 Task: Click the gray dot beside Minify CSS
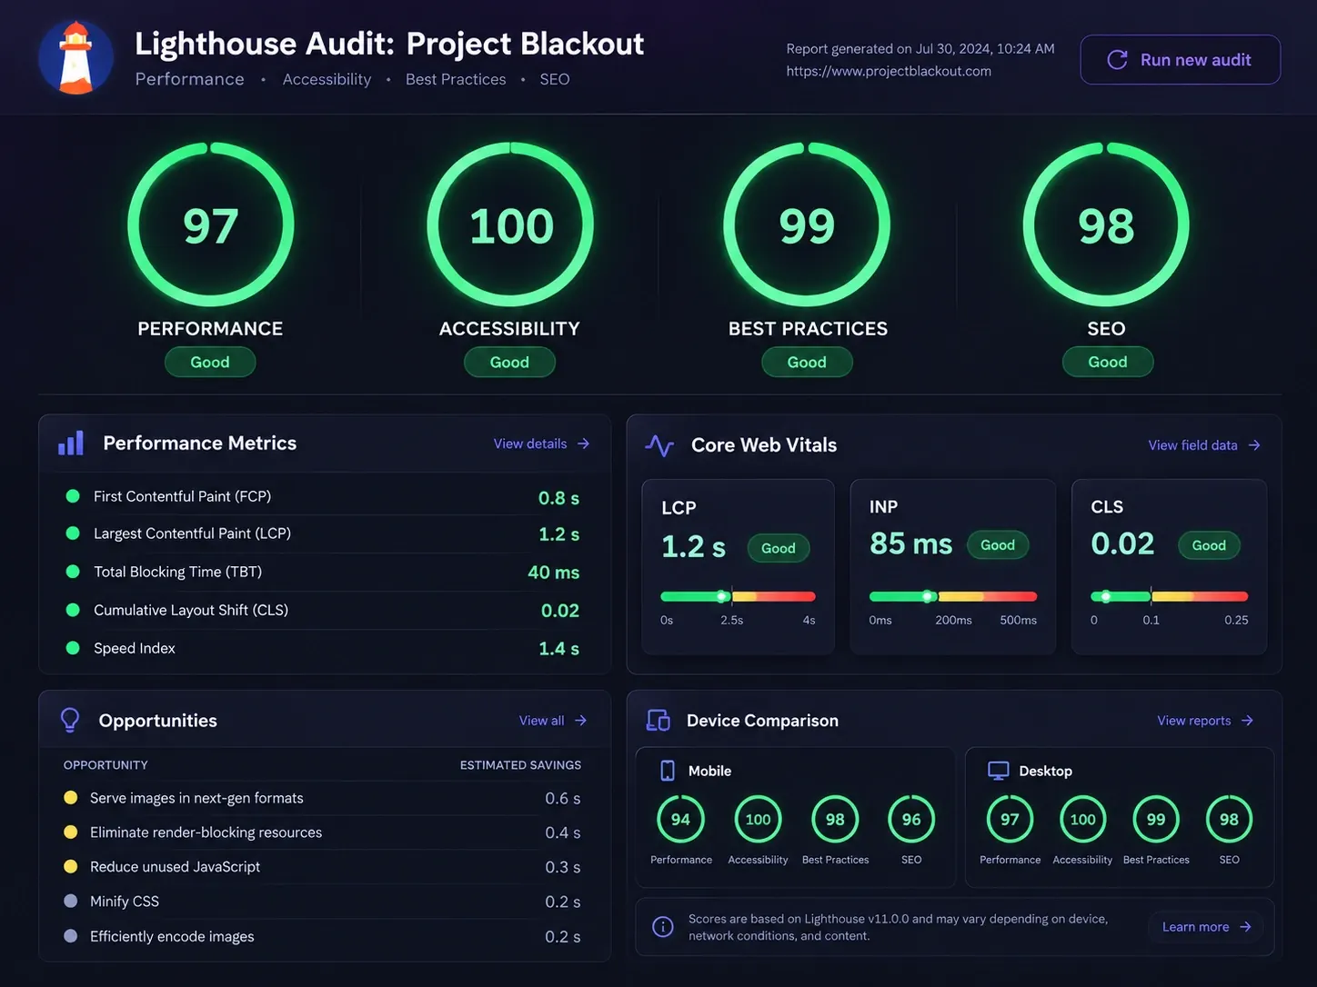tap(70, 902)
